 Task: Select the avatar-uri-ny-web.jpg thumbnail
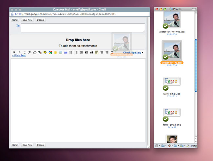point(172,19)
